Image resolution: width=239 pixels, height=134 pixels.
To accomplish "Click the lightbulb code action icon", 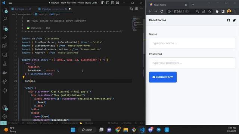I will pyautogui.click(x=24, y=77).
